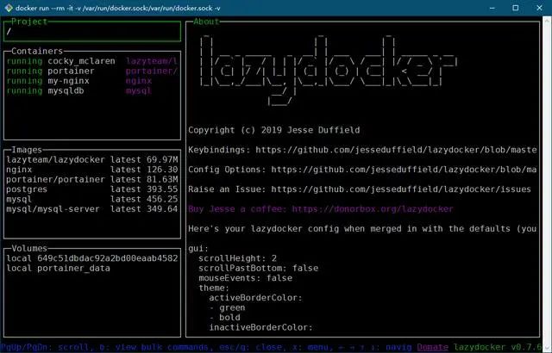Image resolution: width=552 pixels, height=353 pixels.
Task: Click the 'gui:' config heading line
Action: click(198, 248)
